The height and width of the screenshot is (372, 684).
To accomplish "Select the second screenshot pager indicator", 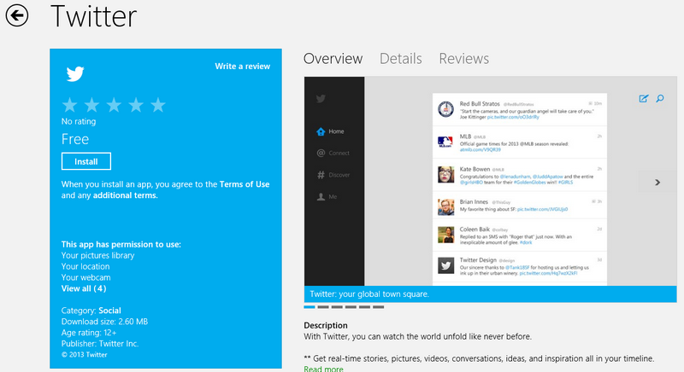I will [323, 306].
